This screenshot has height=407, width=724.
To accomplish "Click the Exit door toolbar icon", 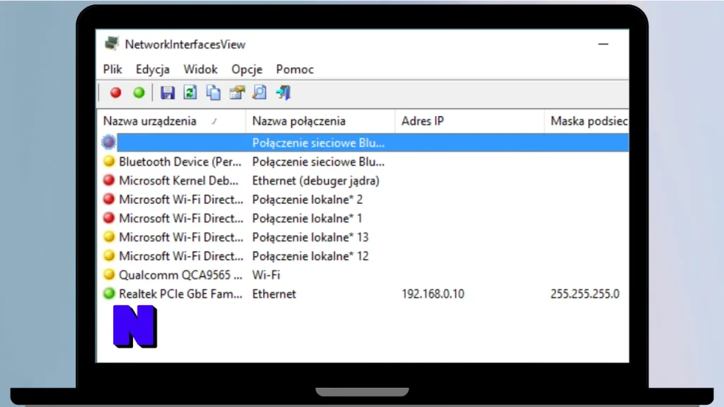I will (283, 93).
